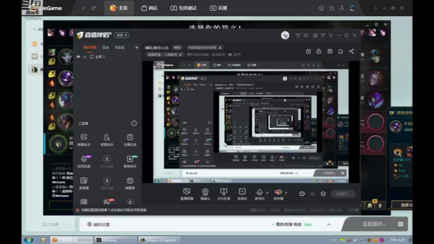Edit the 英雄联盟 category selector

[164, 55]
